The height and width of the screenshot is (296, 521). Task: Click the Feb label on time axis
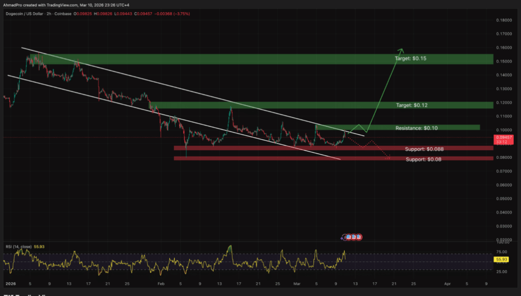(x=161, y=282)
